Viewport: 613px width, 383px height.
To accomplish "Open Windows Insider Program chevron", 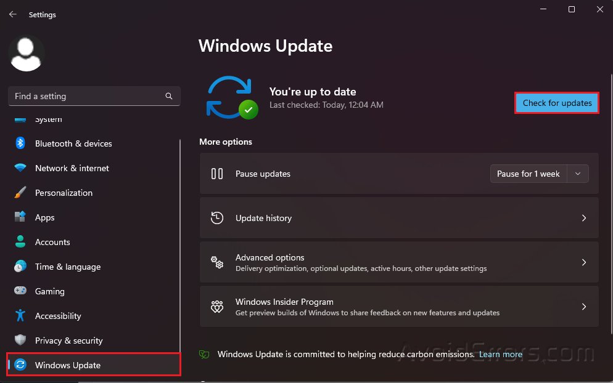I will coord(584,307).
